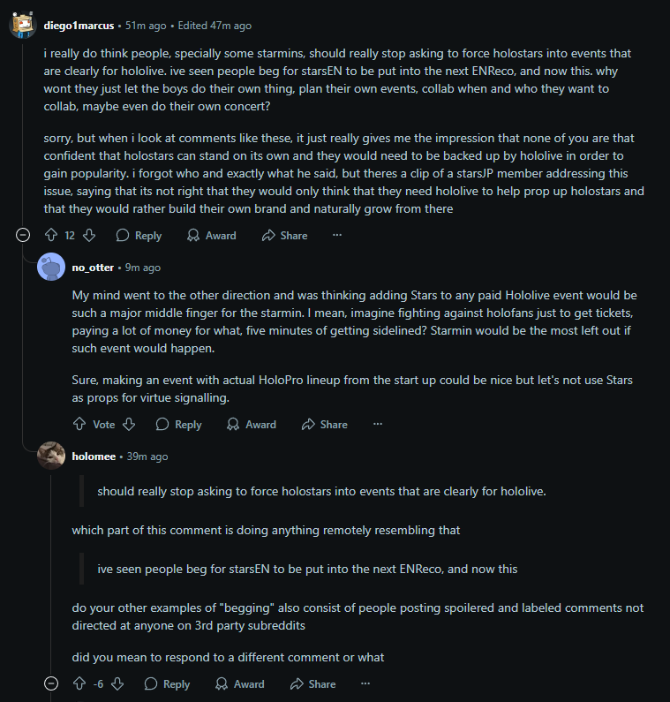Viewport: 670px width, 702px height.
Task: Upvote holomee's comment
Action: [79, 684]
